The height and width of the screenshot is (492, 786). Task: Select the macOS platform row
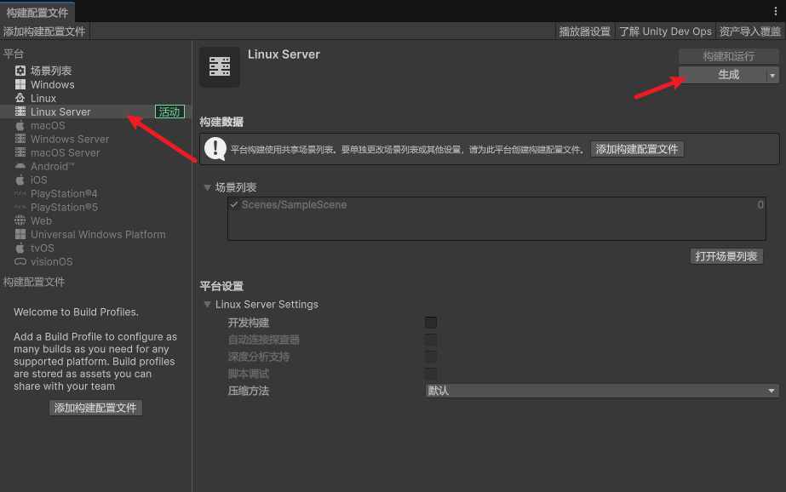point(95,125)
